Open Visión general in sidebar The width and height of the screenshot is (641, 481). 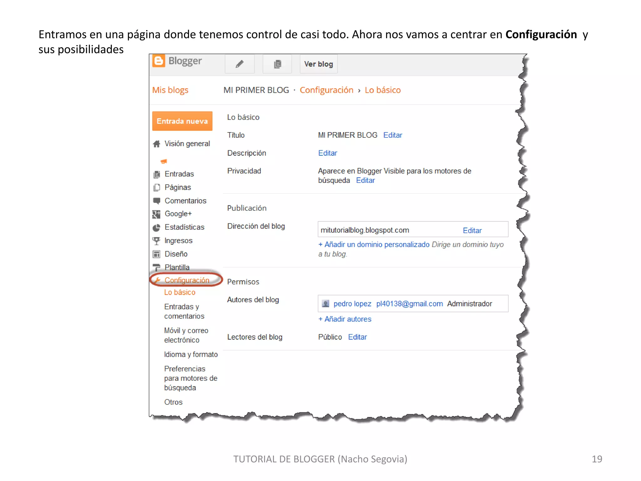point(187,144)
